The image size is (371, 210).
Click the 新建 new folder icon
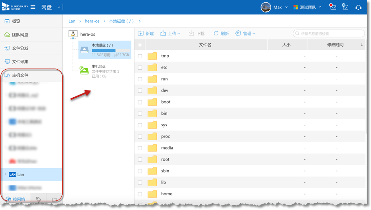pyautogui.click(x=141, y=33)
